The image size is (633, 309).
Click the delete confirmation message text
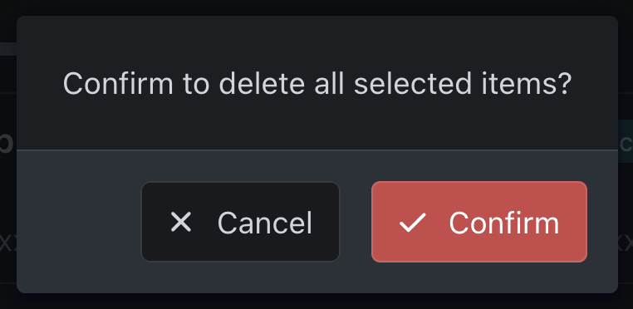(317, 84)
